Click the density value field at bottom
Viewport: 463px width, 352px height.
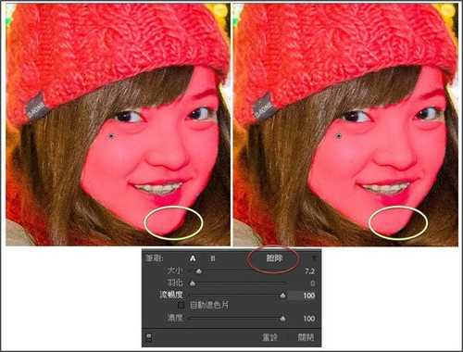(x=308, y=319)
